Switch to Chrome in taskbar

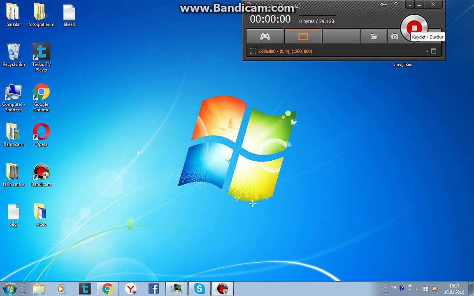(x=108, y=289)
